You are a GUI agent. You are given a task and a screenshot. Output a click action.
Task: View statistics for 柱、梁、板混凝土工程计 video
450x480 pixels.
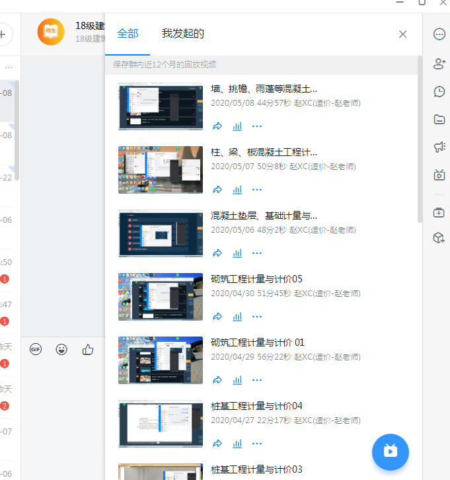(x=237, y=190)
